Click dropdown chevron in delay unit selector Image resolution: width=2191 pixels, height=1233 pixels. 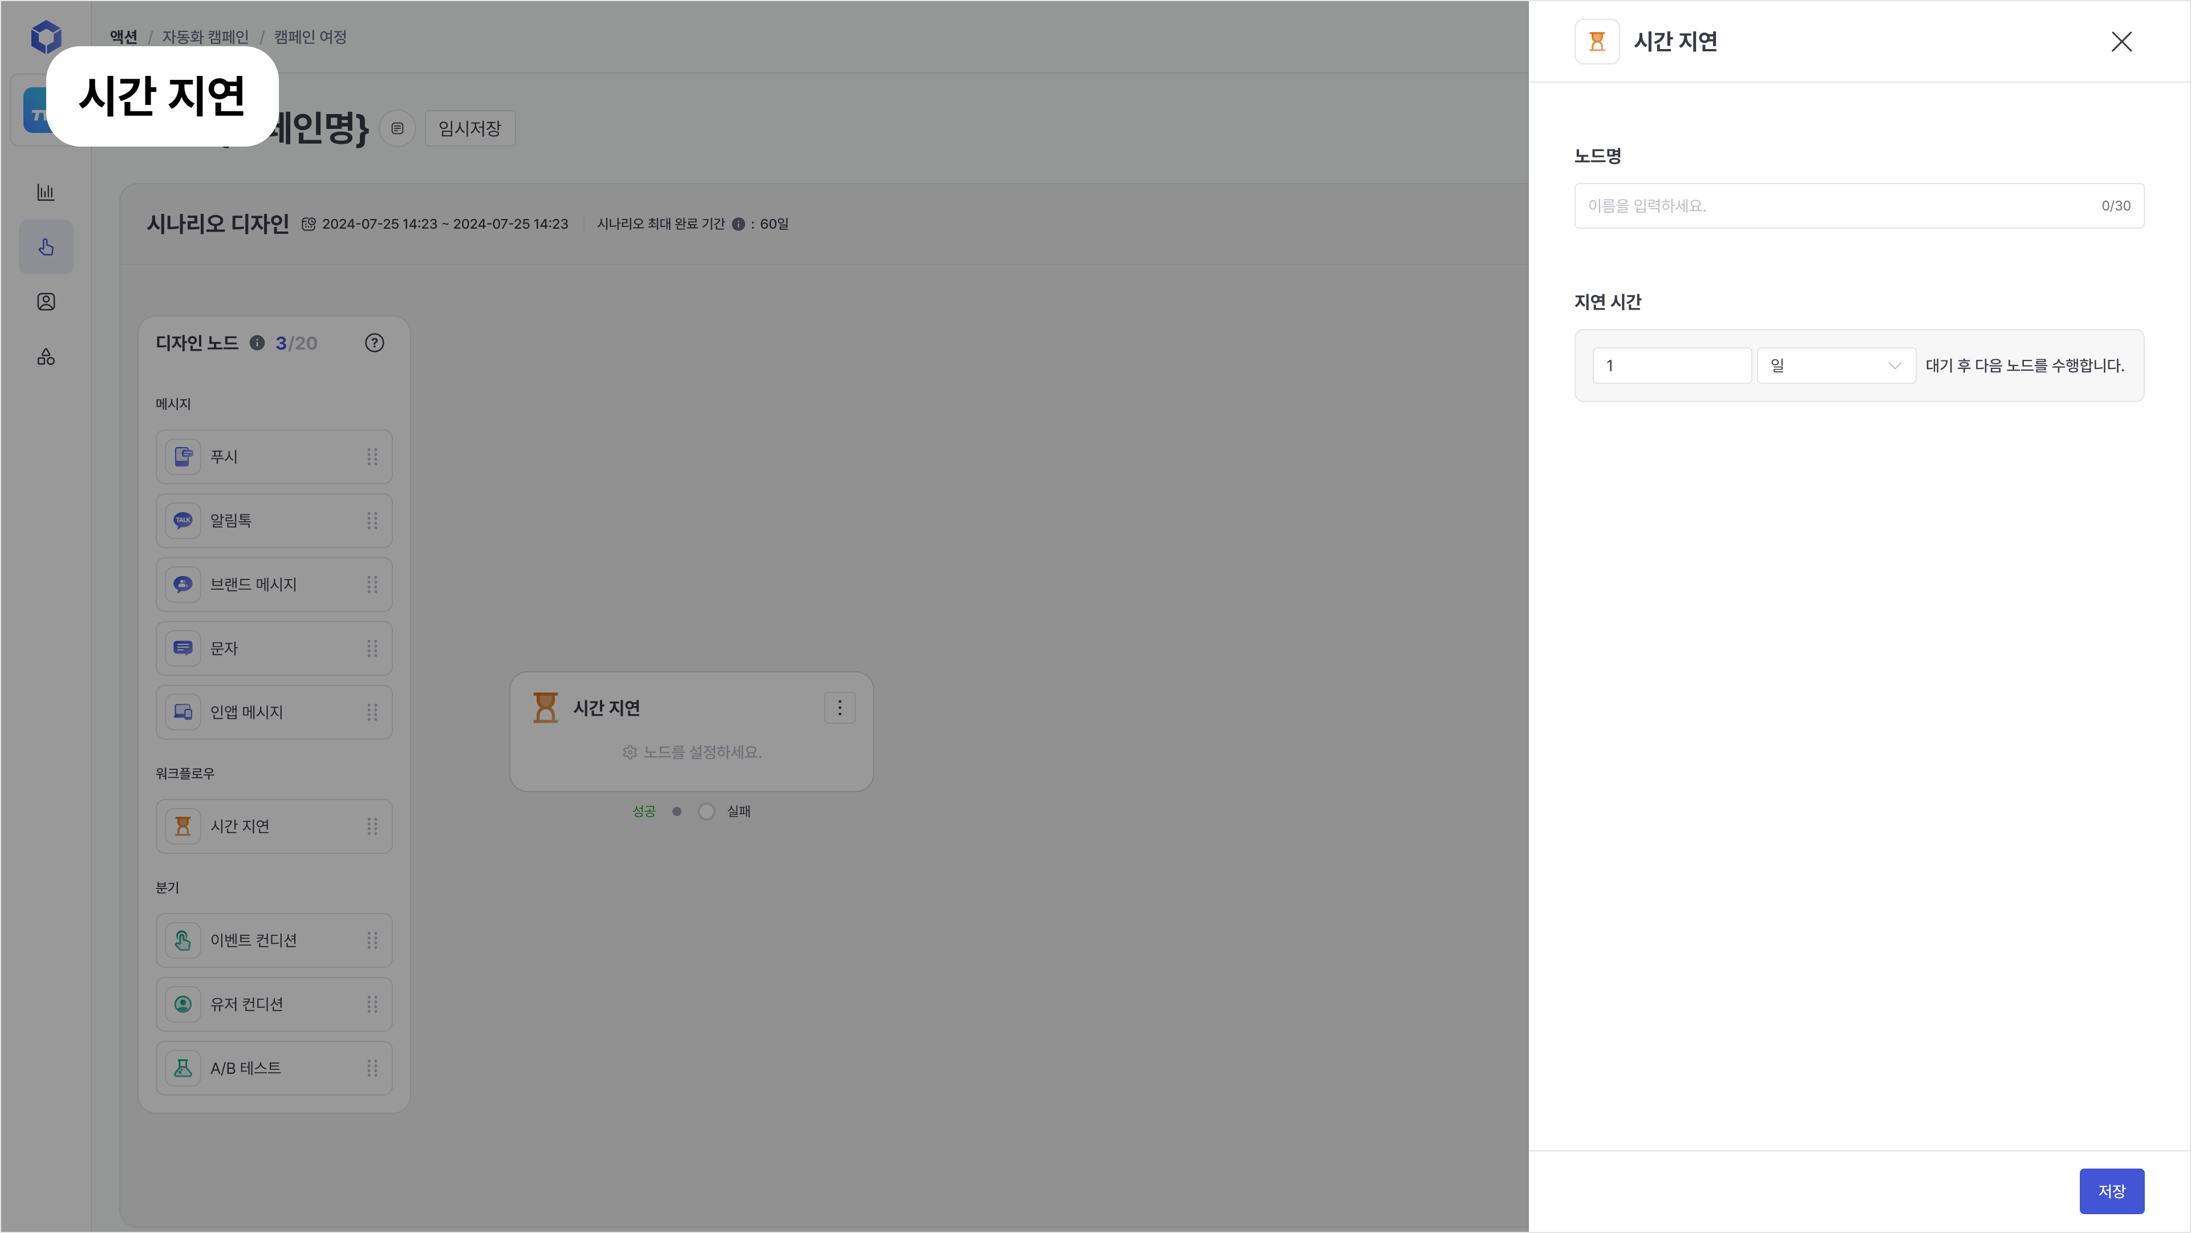[1894, 366]
